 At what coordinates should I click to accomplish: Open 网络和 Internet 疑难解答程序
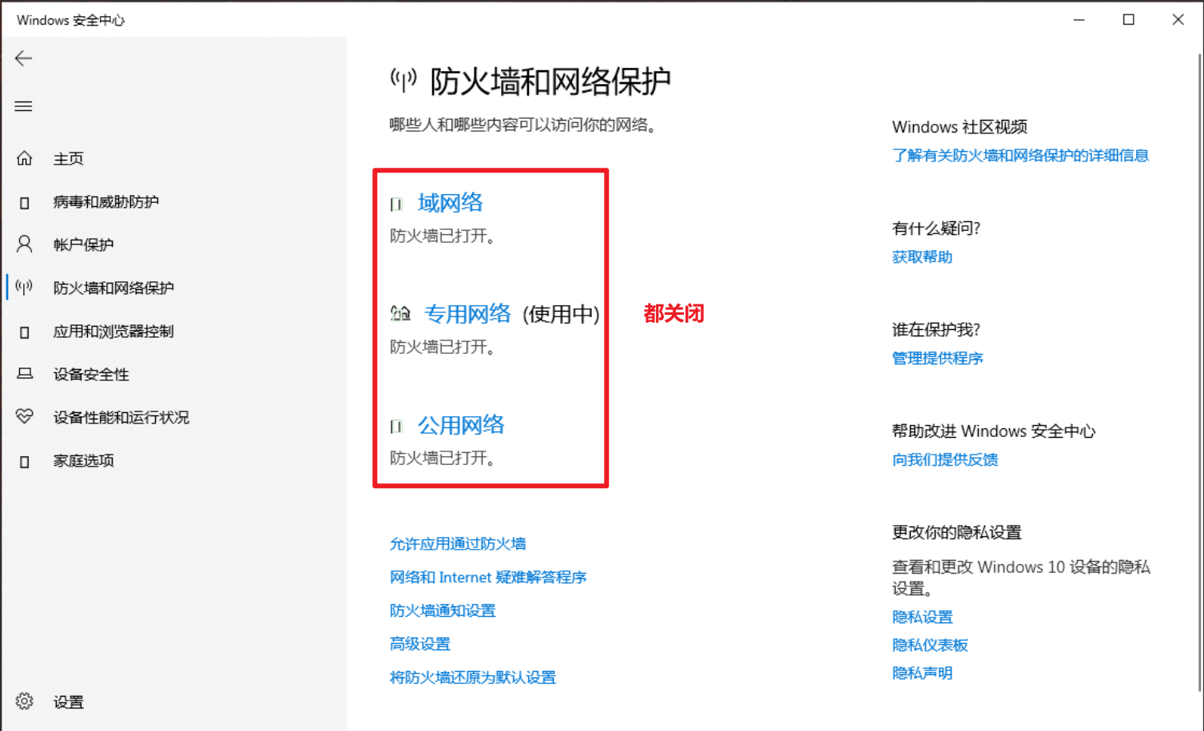488,578
